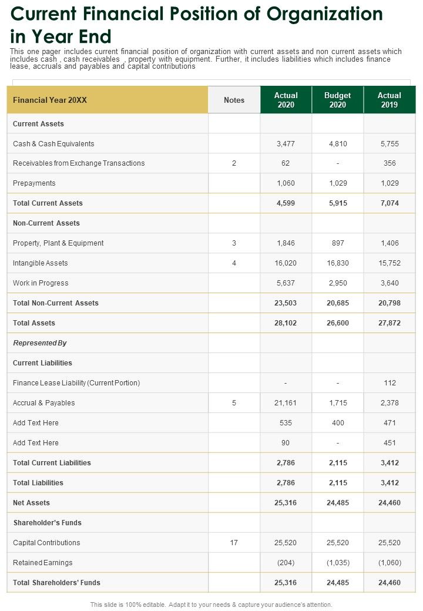Click the prepayments value 1,060
423x611 pixels.
286,183
